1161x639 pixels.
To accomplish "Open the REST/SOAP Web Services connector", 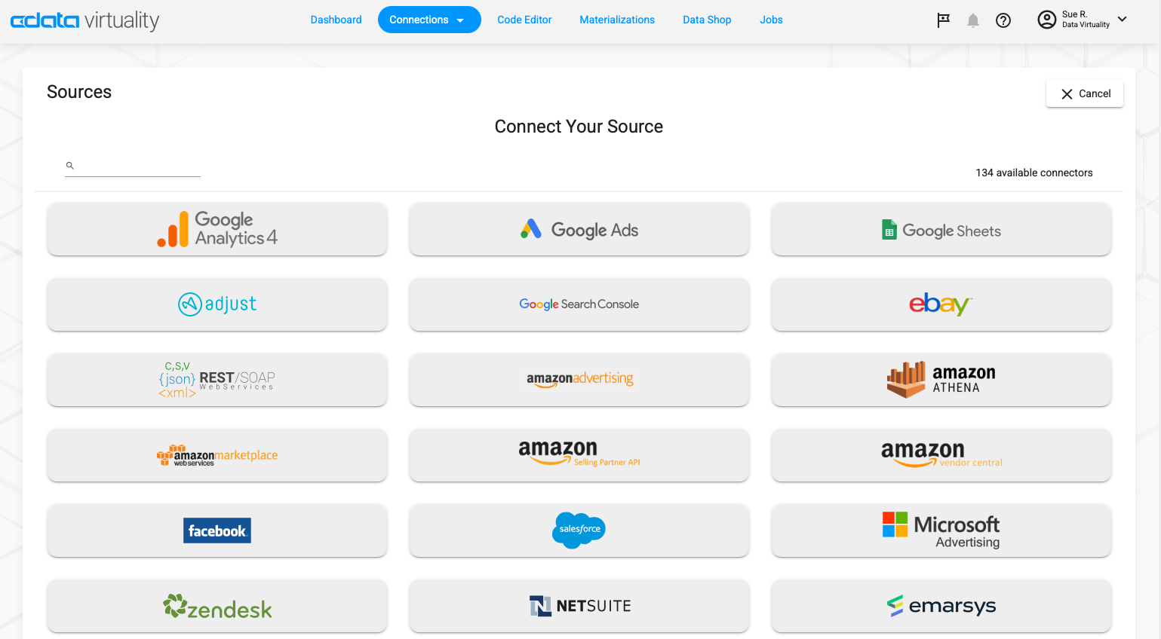I will 217,380.
